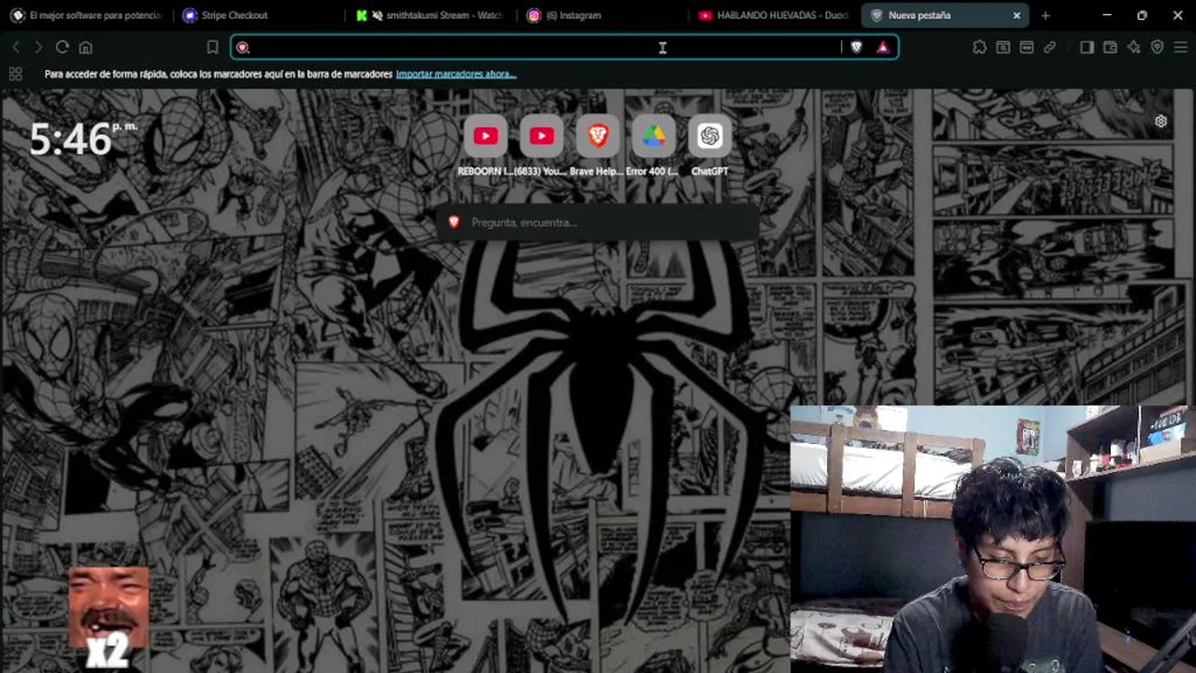This screenshot has width=1196, height=673.
Task: Click the 5:46 clock widget
Action: 82,139
